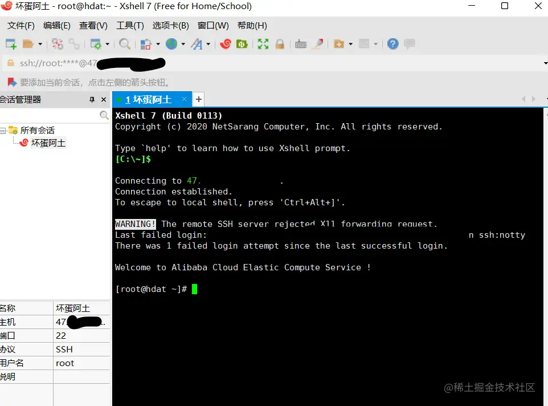This screenshot has height=406, width=548.
Task: Click the tab scroll right arrow
Action: [x=533, y=99]
